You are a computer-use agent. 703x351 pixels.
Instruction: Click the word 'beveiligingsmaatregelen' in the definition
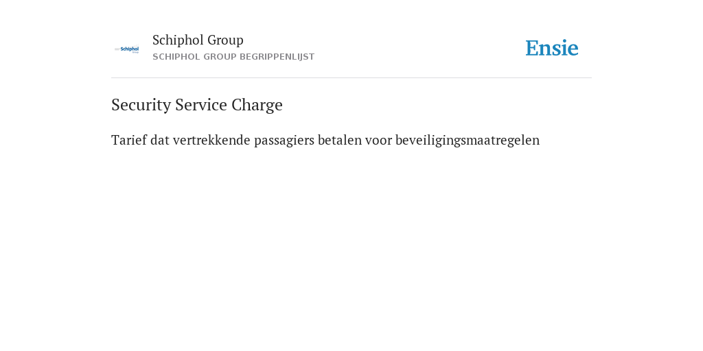pos(467,140)
